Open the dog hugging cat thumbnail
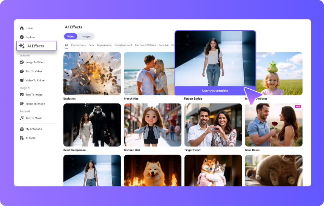Viewport: 324px width, 206px height. [213, 170]
